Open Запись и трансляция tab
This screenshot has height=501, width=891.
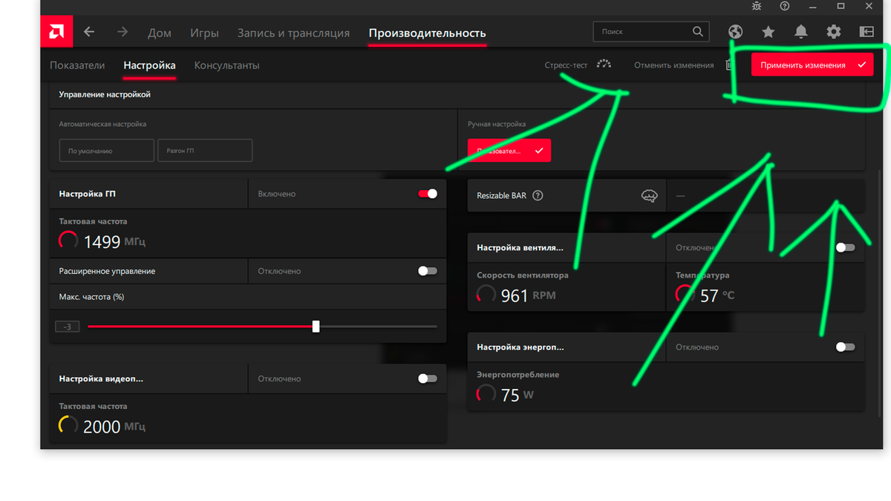pos(293,33)
